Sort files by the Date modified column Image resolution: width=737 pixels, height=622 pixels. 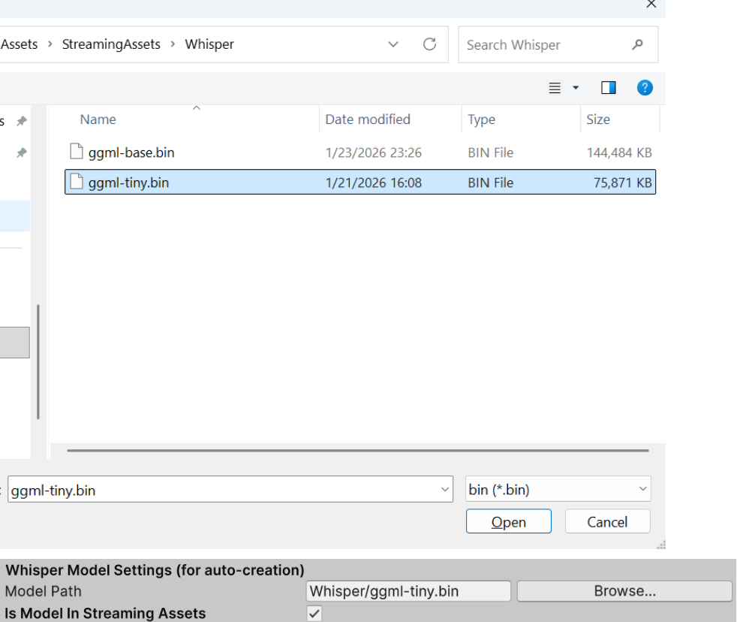pos(368,119)
